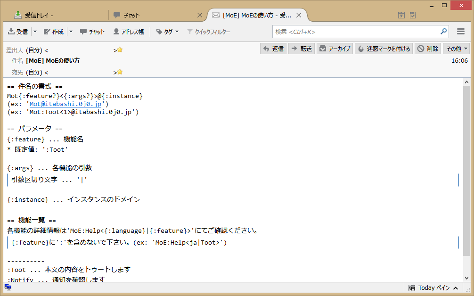The width and height of the screenshot is (474, 296).
Task: Delete the message with 削除
Action: pyautogui.click(x=428, y=49)
